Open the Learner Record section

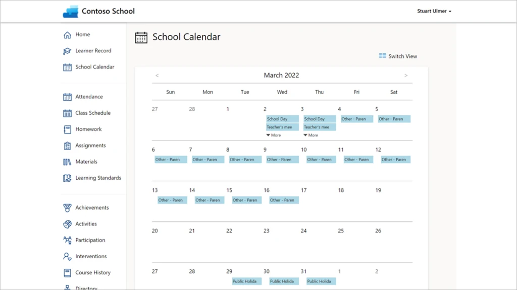pos(67,51)
